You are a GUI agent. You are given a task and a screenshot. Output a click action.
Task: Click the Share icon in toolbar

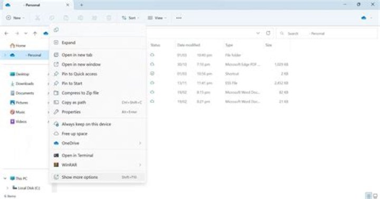(x=94, y=18)
